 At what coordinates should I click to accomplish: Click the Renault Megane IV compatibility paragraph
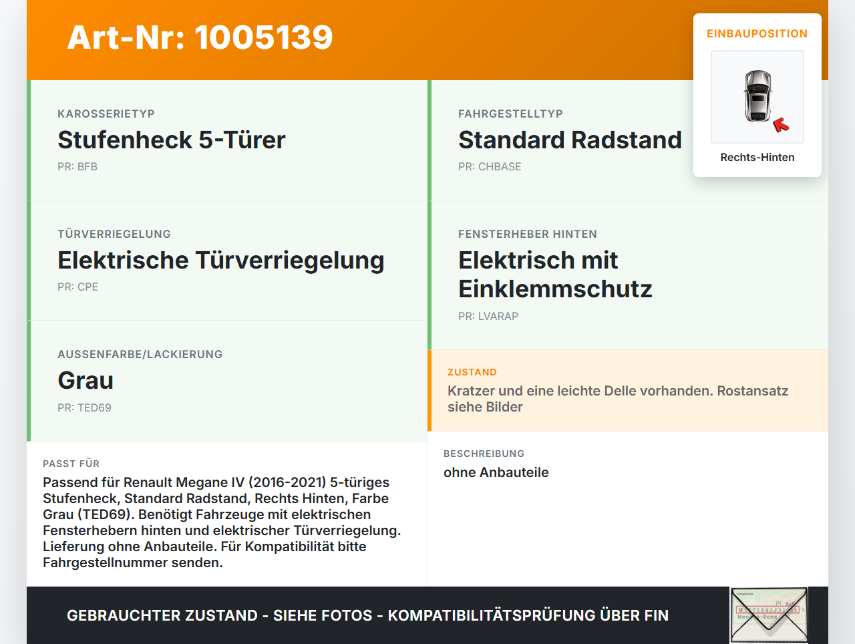pos(222,522)
